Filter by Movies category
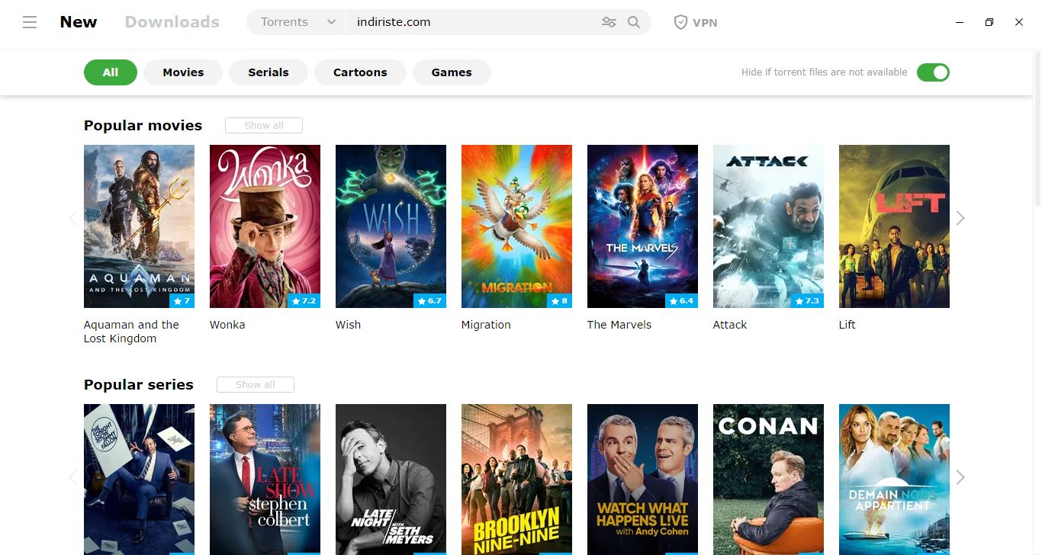 (183, 72)
